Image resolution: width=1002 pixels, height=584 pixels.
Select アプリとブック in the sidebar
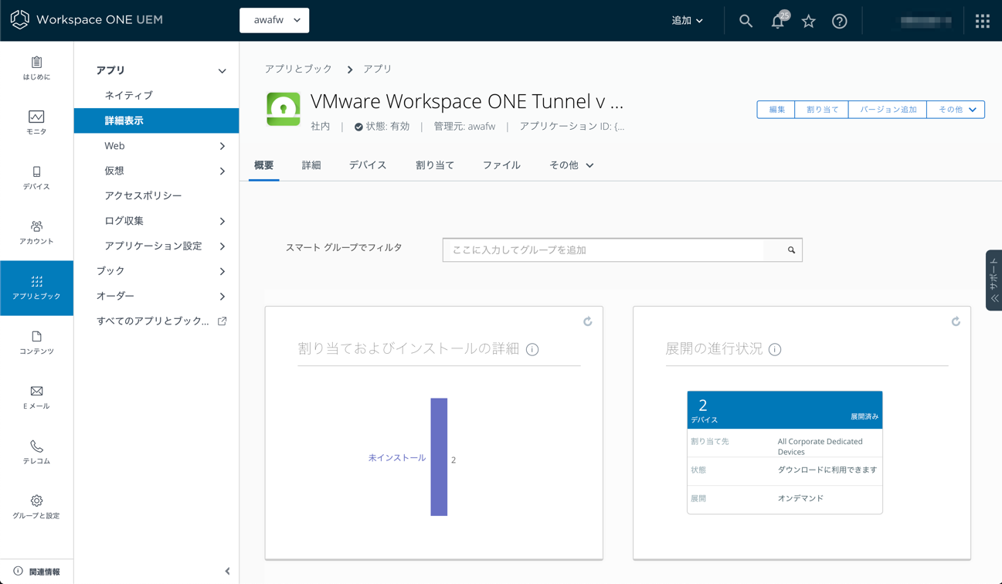(36, 288)
